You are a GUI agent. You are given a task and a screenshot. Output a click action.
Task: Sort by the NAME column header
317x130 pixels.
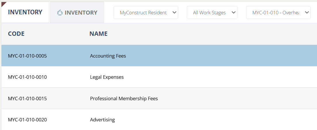(98, 34)
